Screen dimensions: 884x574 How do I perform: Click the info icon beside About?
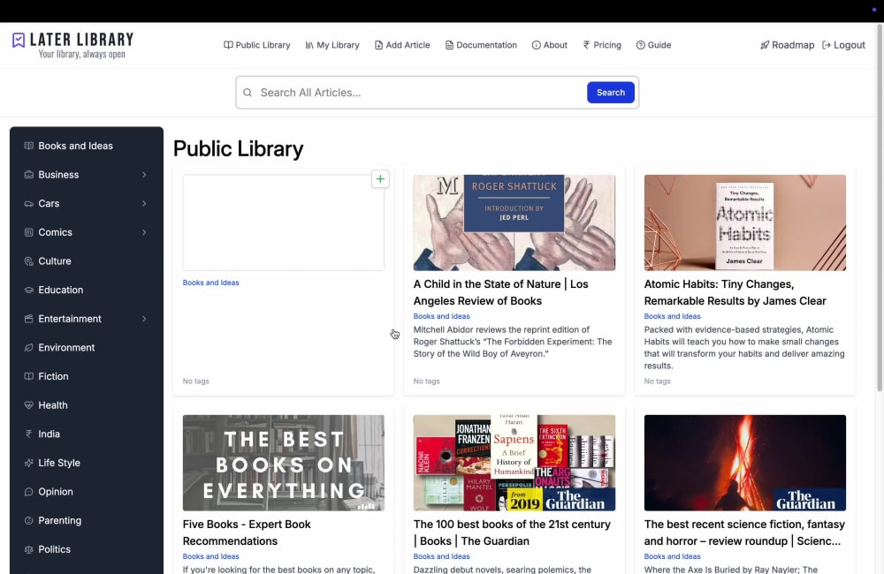(537, 45)
